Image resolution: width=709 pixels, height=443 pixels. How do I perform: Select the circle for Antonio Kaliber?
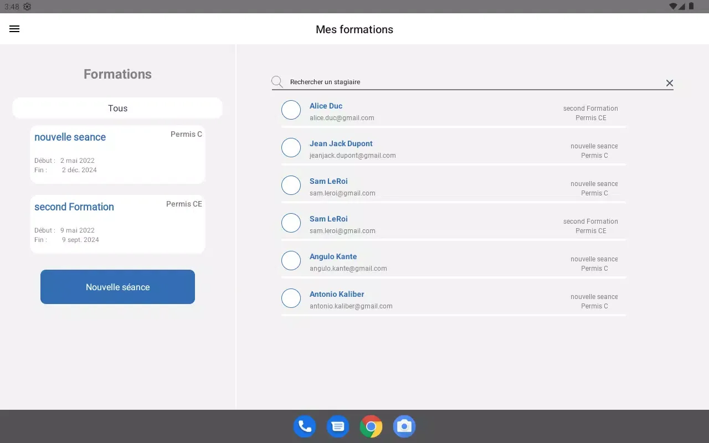(x=291, y=298)
